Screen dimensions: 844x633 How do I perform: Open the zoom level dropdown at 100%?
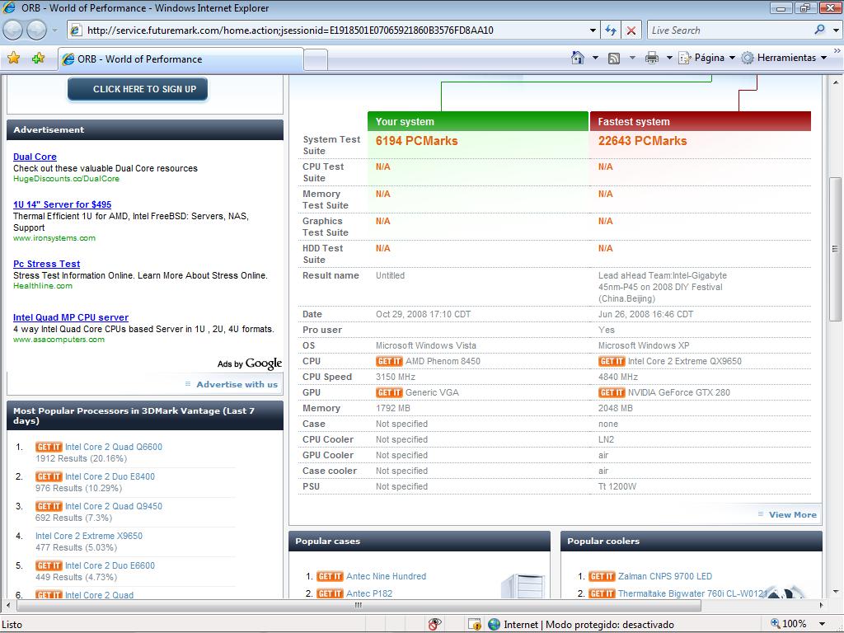pos(822,624)
